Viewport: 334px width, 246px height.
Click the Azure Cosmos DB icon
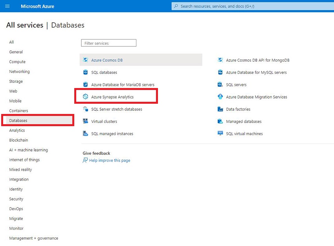coord(85,60)
